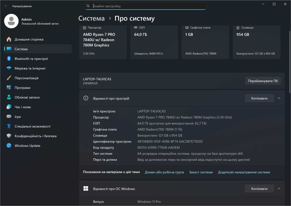
Task: Click the processor chip icon on Процесор card
Action: pos(84,28)
